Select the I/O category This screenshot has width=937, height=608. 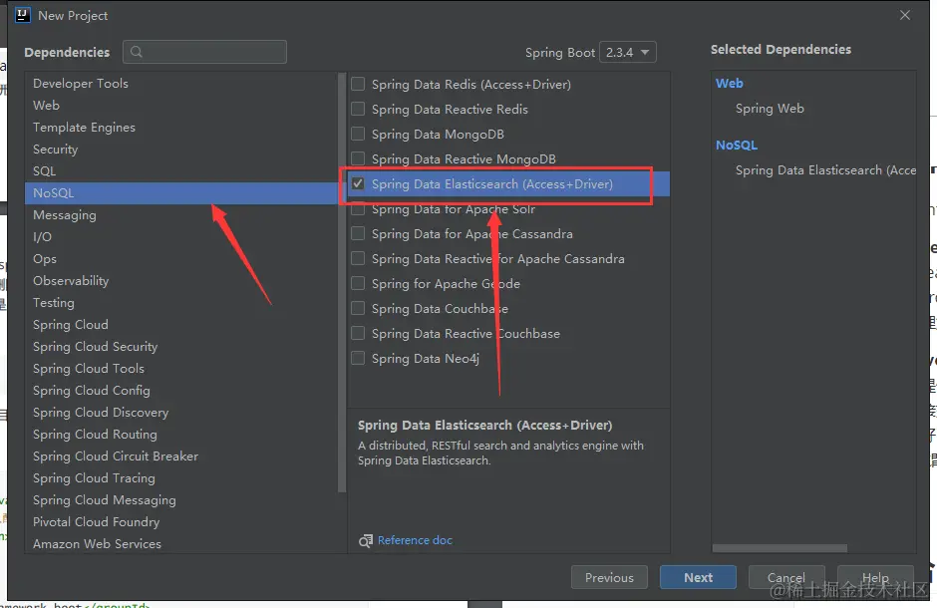coord(181,237)
